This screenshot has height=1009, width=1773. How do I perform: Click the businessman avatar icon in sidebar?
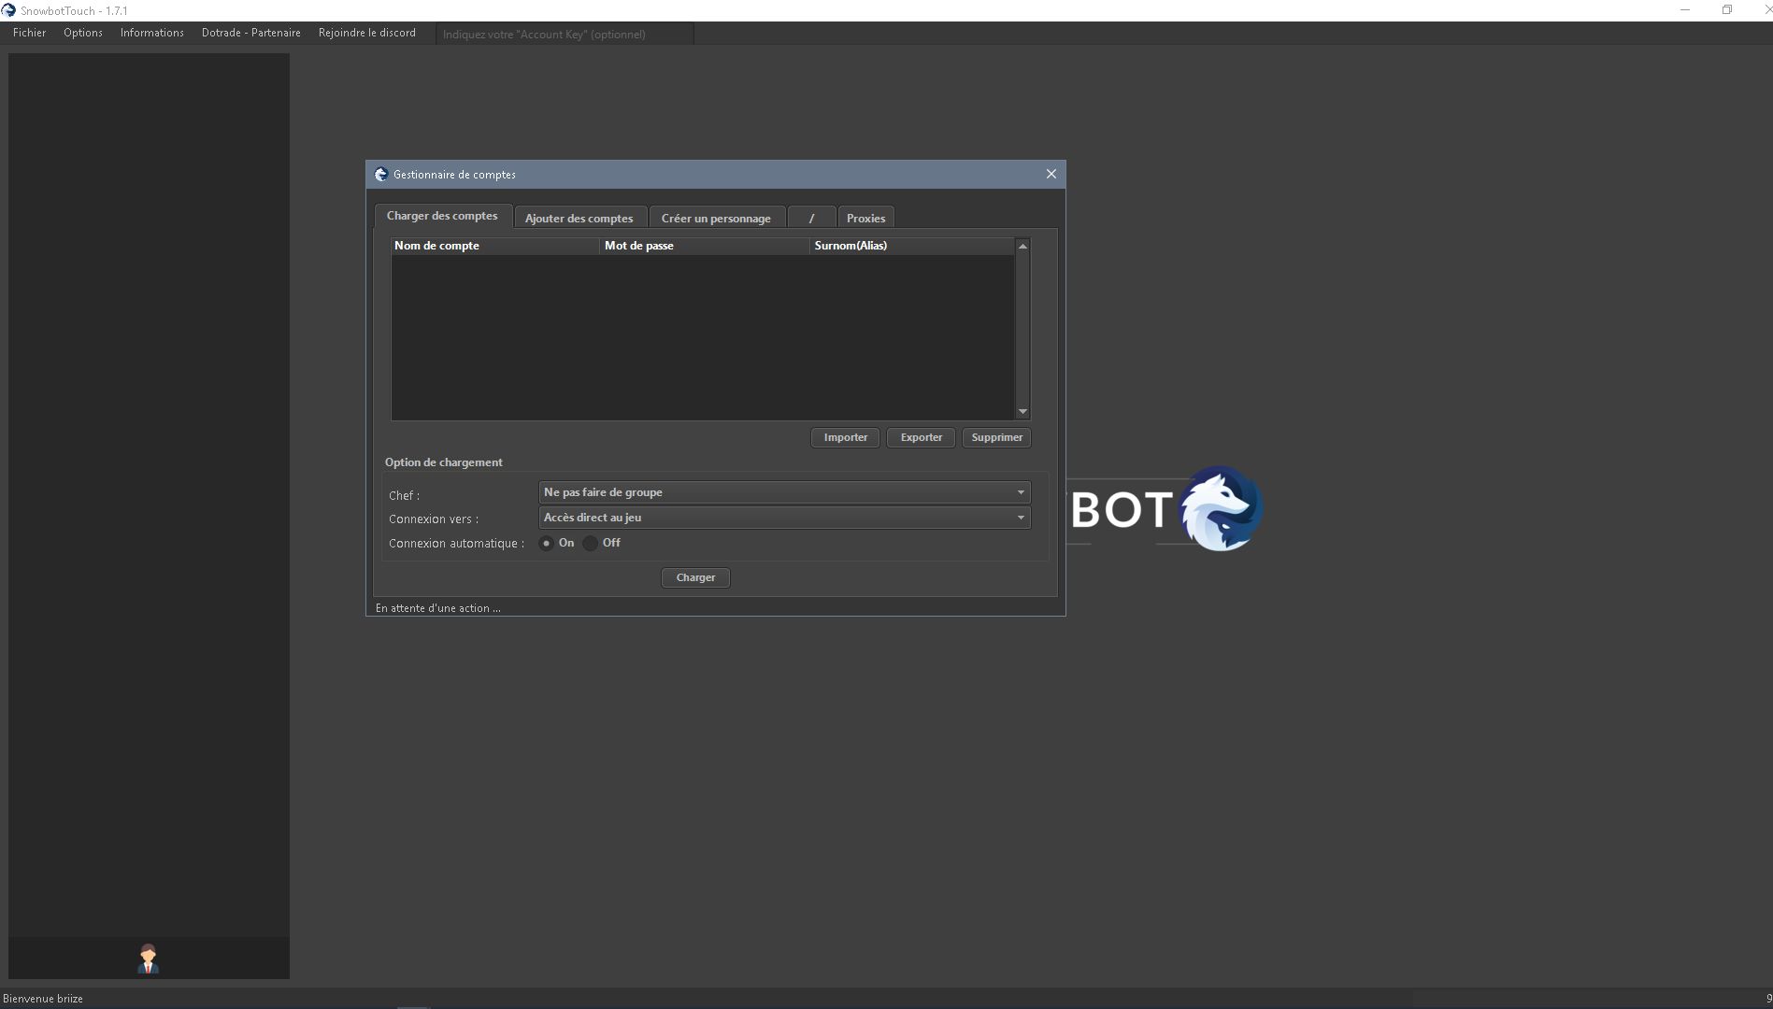coord(148,959)
